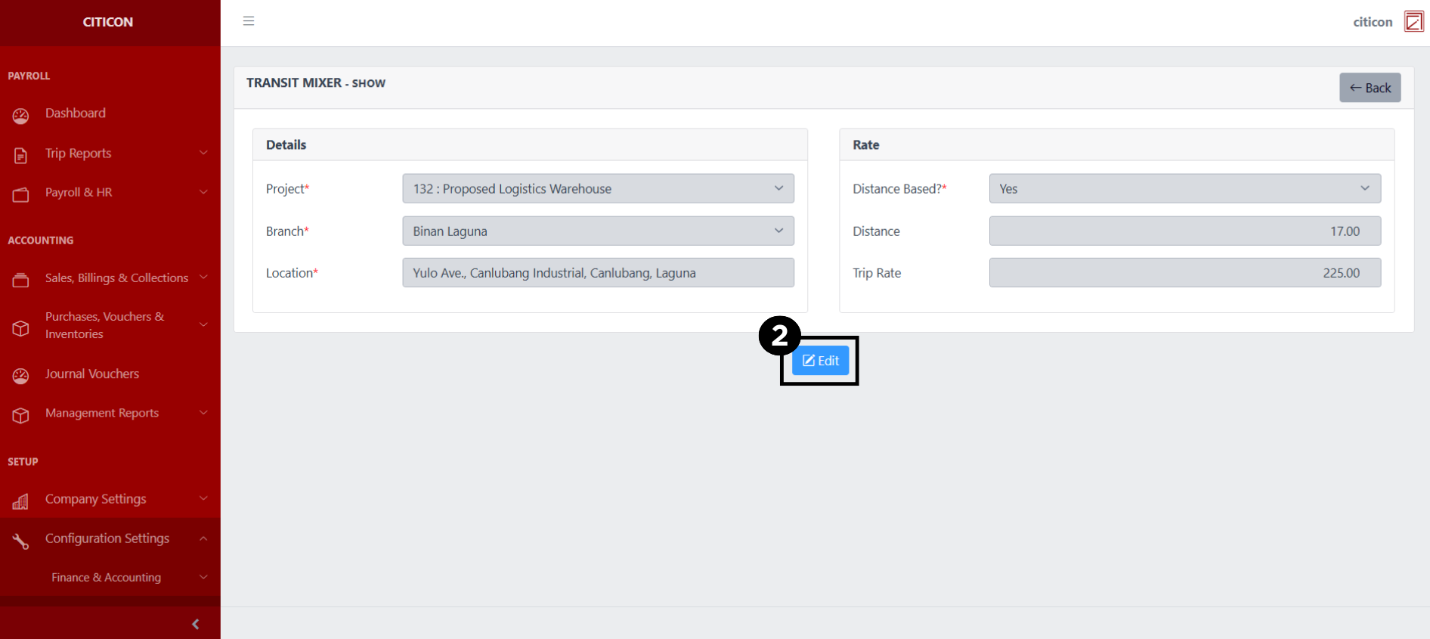Image resolution: width=1430 pixels, height=639 pixels.
Task: Click the citicon user profile icon
Action: (1413, 22)
